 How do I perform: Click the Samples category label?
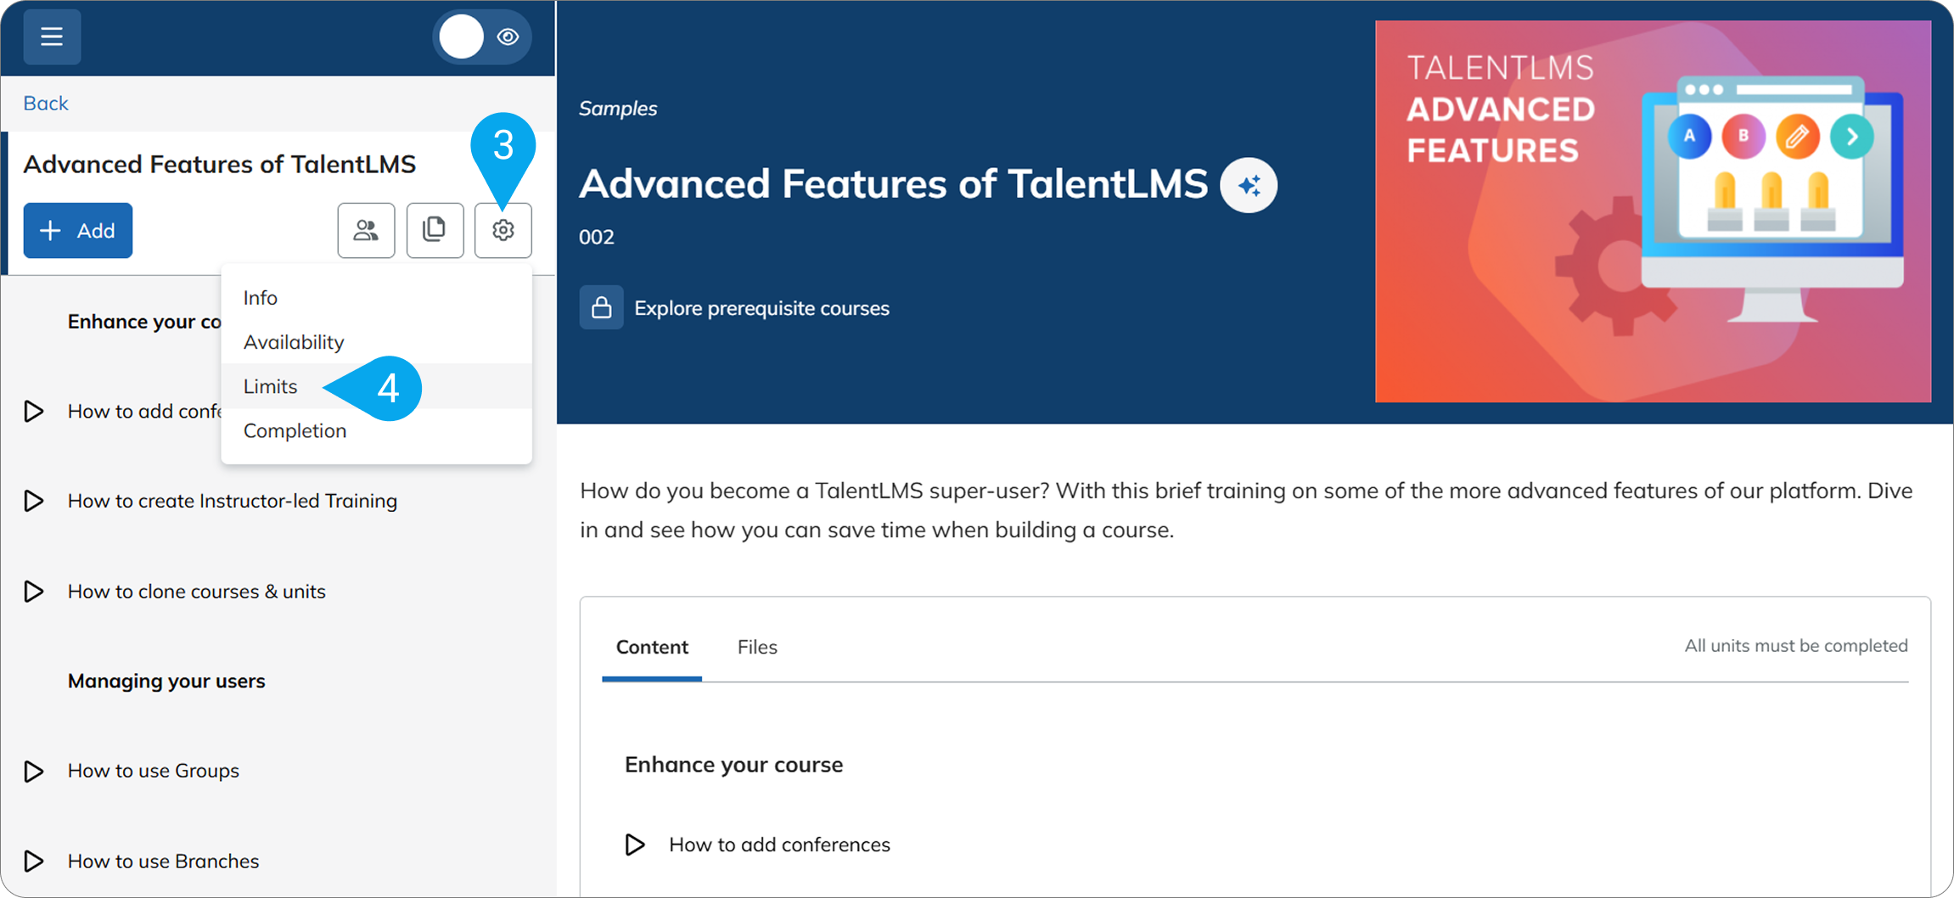pos(618,109)
